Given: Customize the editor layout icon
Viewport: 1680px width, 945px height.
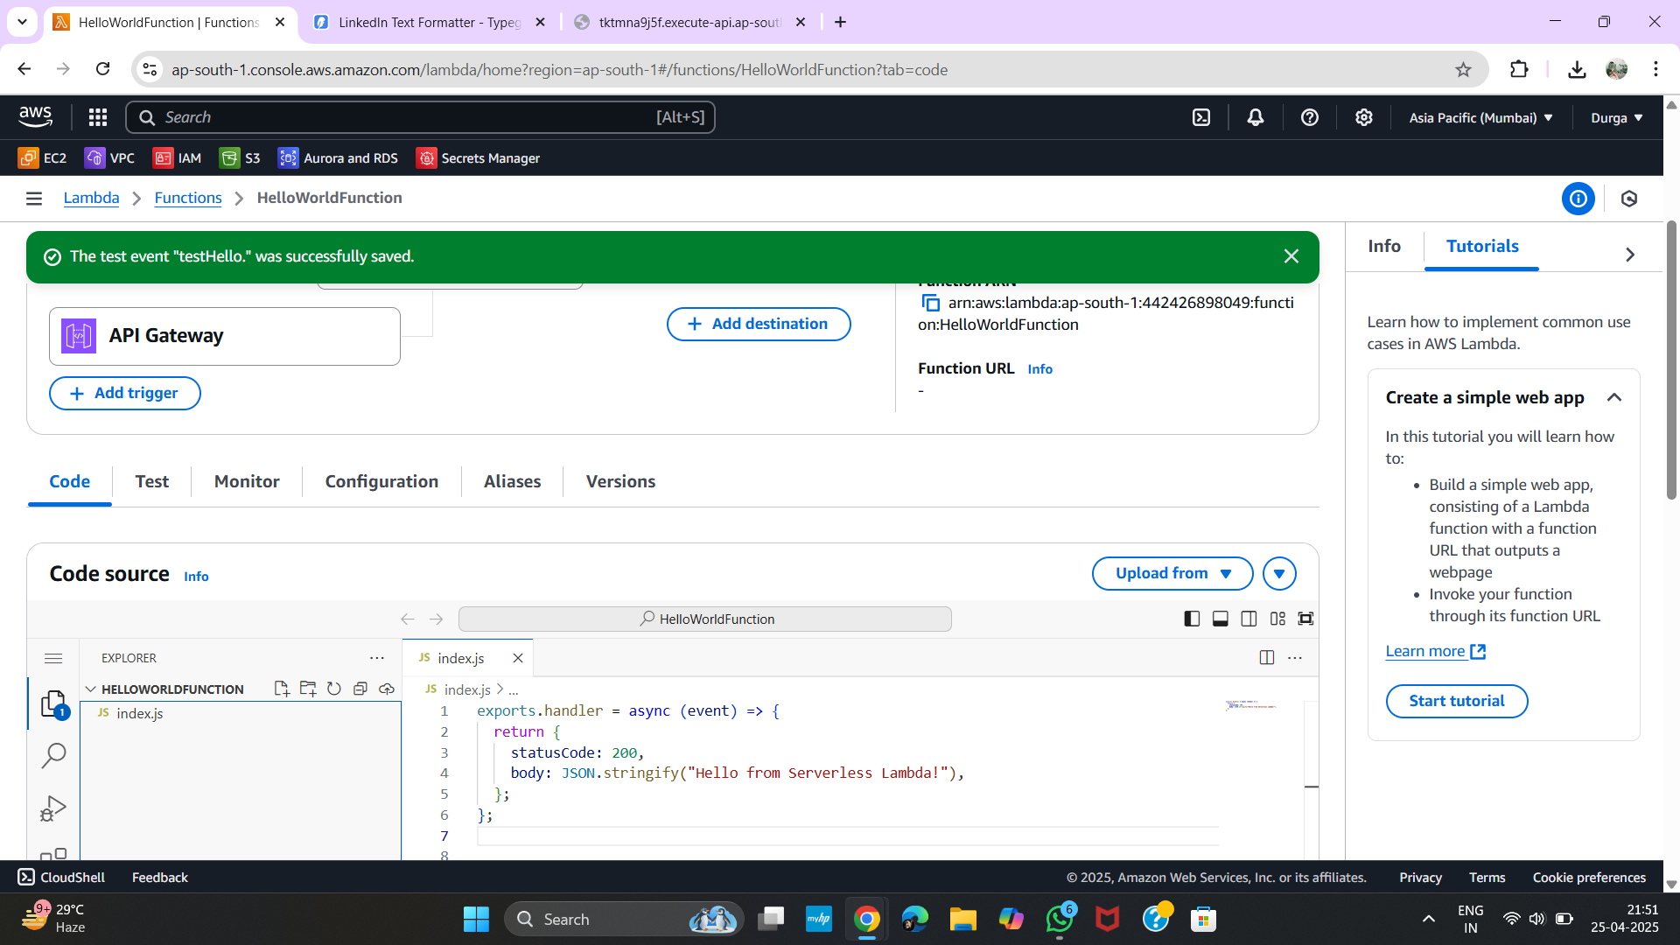Looking at the screenshot, I should (x=1277, y=619).
